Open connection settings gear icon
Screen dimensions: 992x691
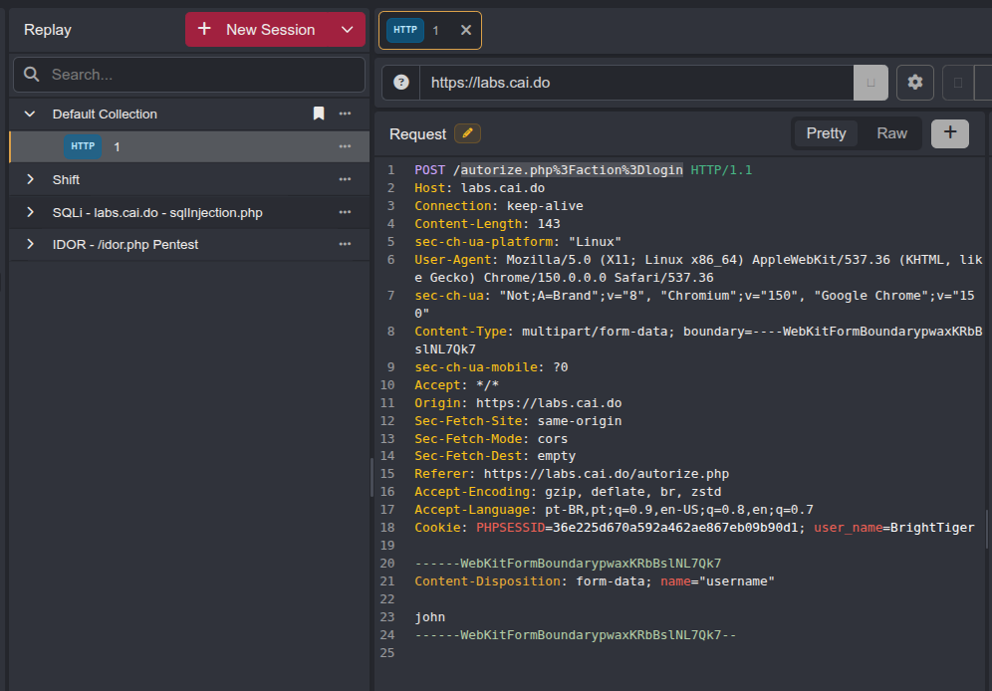(915, 83)
